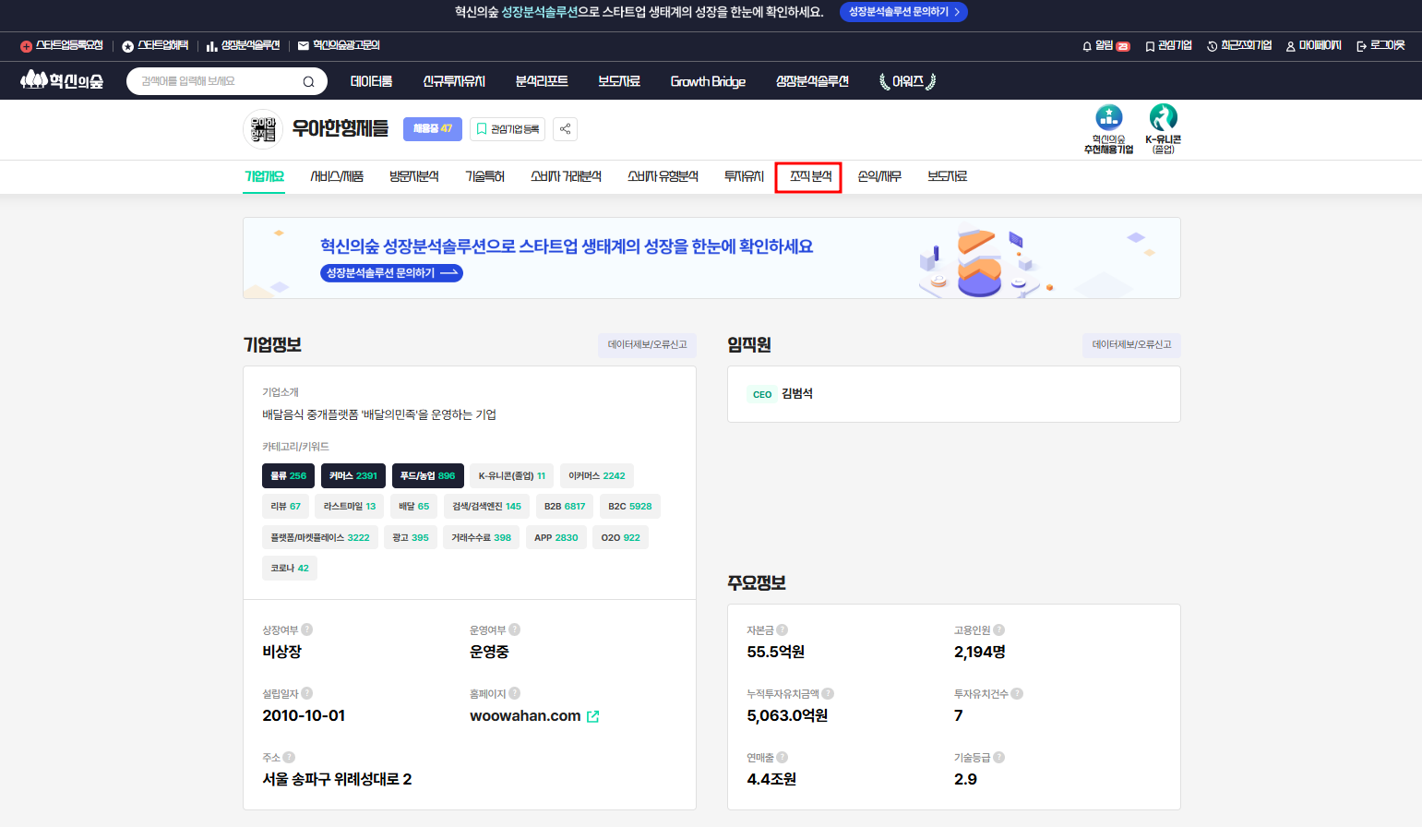Switch to the 조직 분석 tab
This screenshot has width=1422, height=827.
click(x=809, y=176)
